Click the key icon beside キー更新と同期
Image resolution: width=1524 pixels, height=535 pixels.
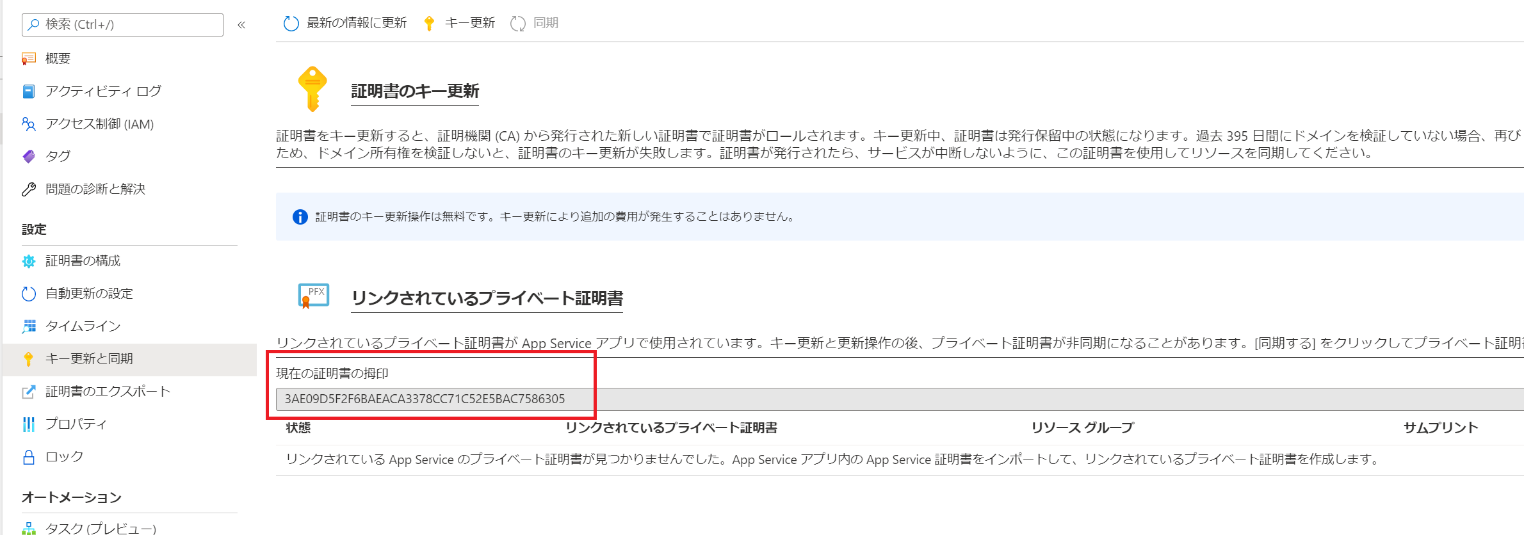coord(28,359)
